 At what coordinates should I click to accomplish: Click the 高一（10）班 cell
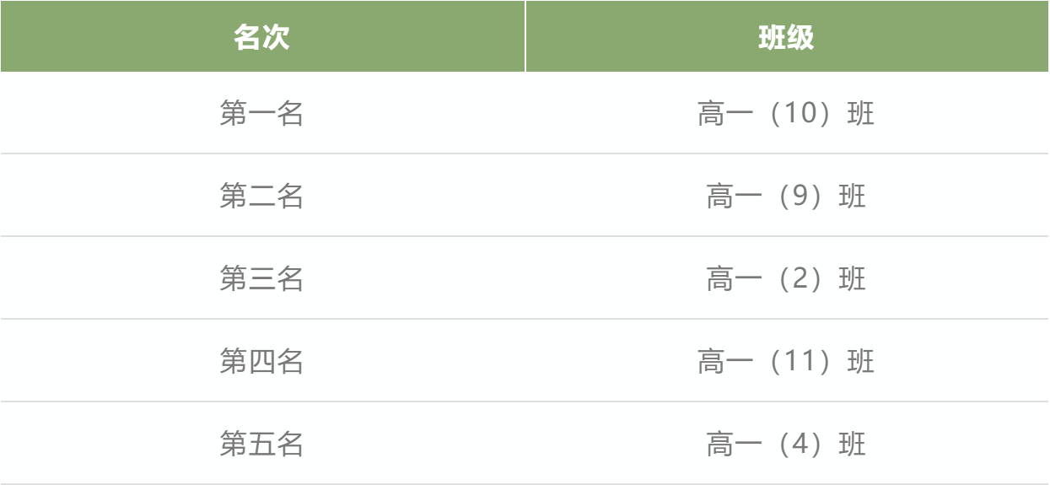787,113
